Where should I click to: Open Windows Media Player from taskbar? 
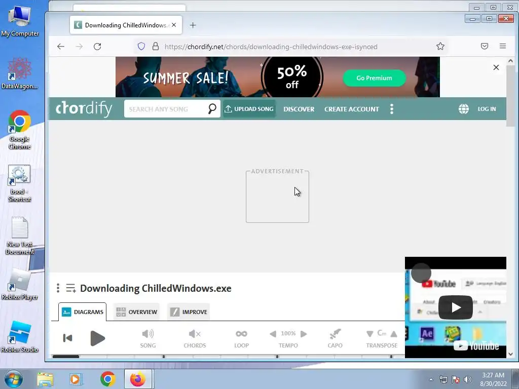[x=75, y=379]
